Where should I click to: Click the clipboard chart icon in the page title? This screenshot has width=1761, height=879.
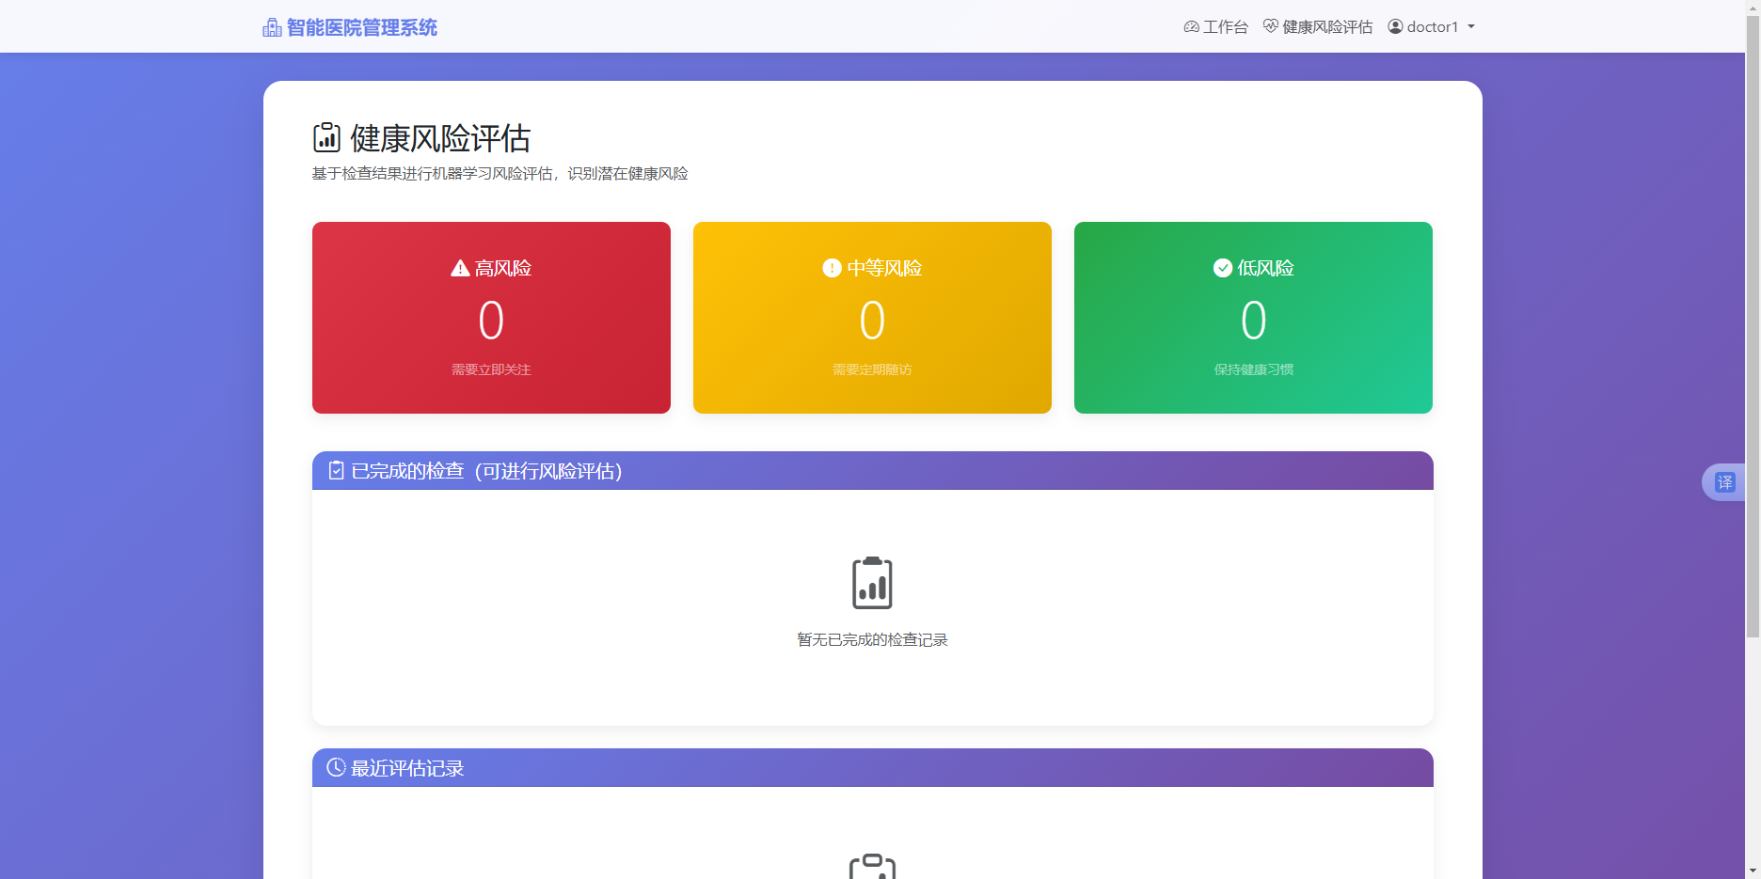(325, 138)
